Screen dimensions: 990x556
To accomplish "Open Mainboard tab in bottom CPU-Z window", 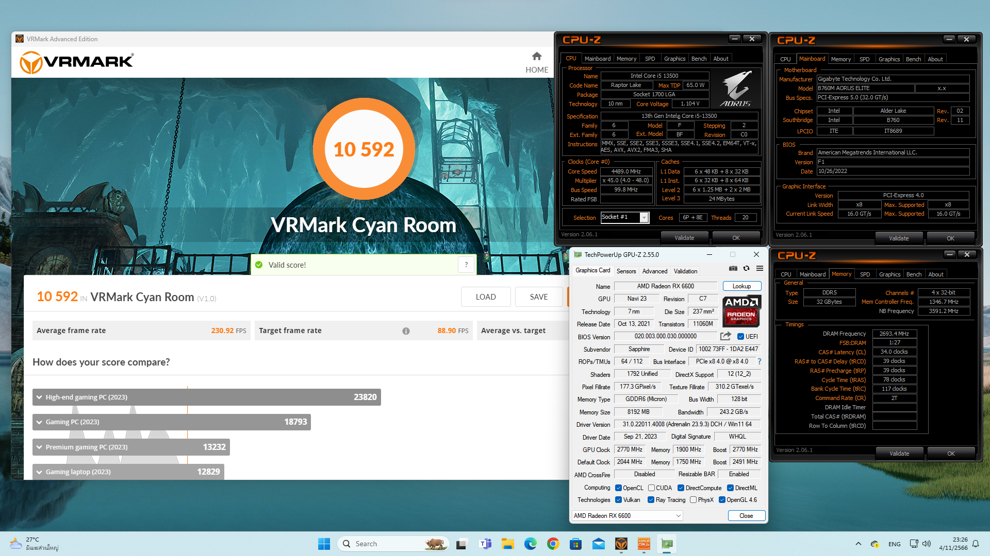I will (812, 274).
